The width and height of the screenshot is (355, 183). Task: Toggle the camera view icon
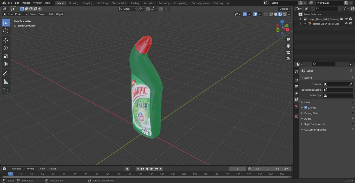pos(288,52)
